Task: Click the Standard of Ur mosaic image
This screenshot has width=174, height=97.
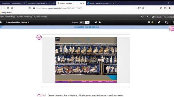Action: [86, 59]
